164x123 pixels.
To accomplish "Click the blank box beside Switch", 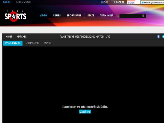I will pyautogui.click(x=138, y=2).
